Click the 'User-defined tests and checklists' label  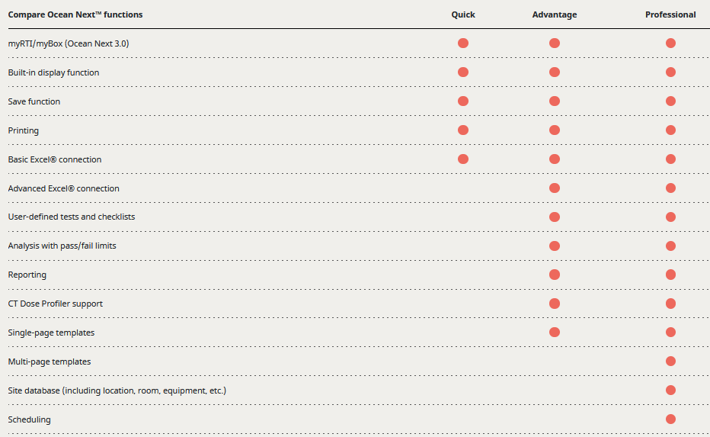click(72, 217)
